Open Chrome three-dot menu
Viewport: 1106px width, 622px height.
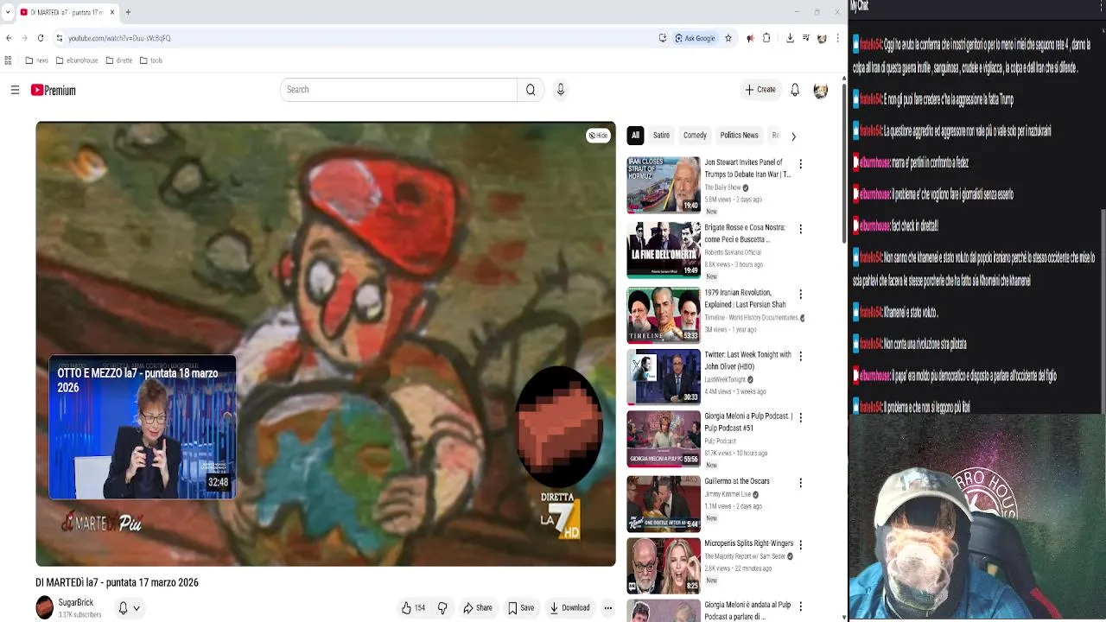click(837, 38)
